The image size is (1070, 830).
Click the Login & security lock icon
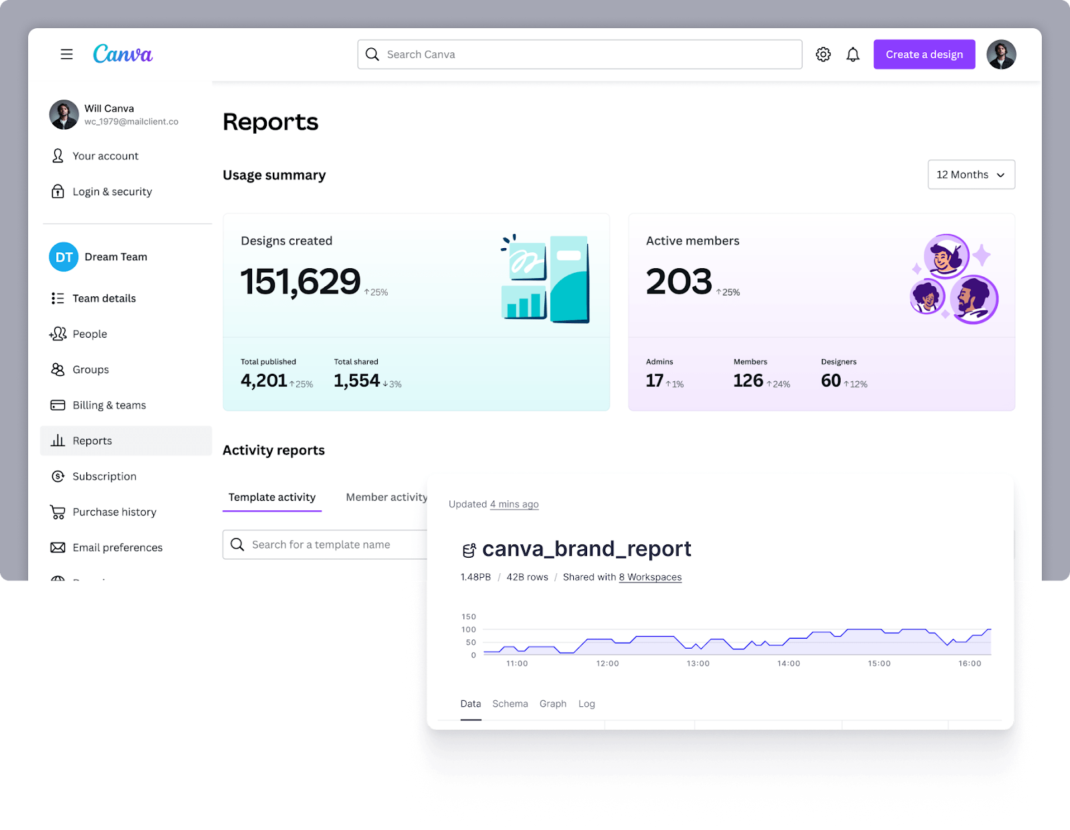click(58, 191)
